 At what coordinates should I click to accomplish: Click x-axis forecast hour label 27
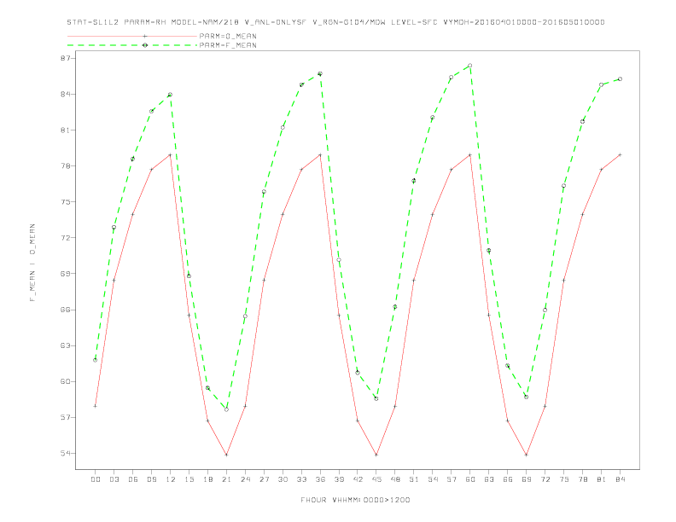point(264,479)
